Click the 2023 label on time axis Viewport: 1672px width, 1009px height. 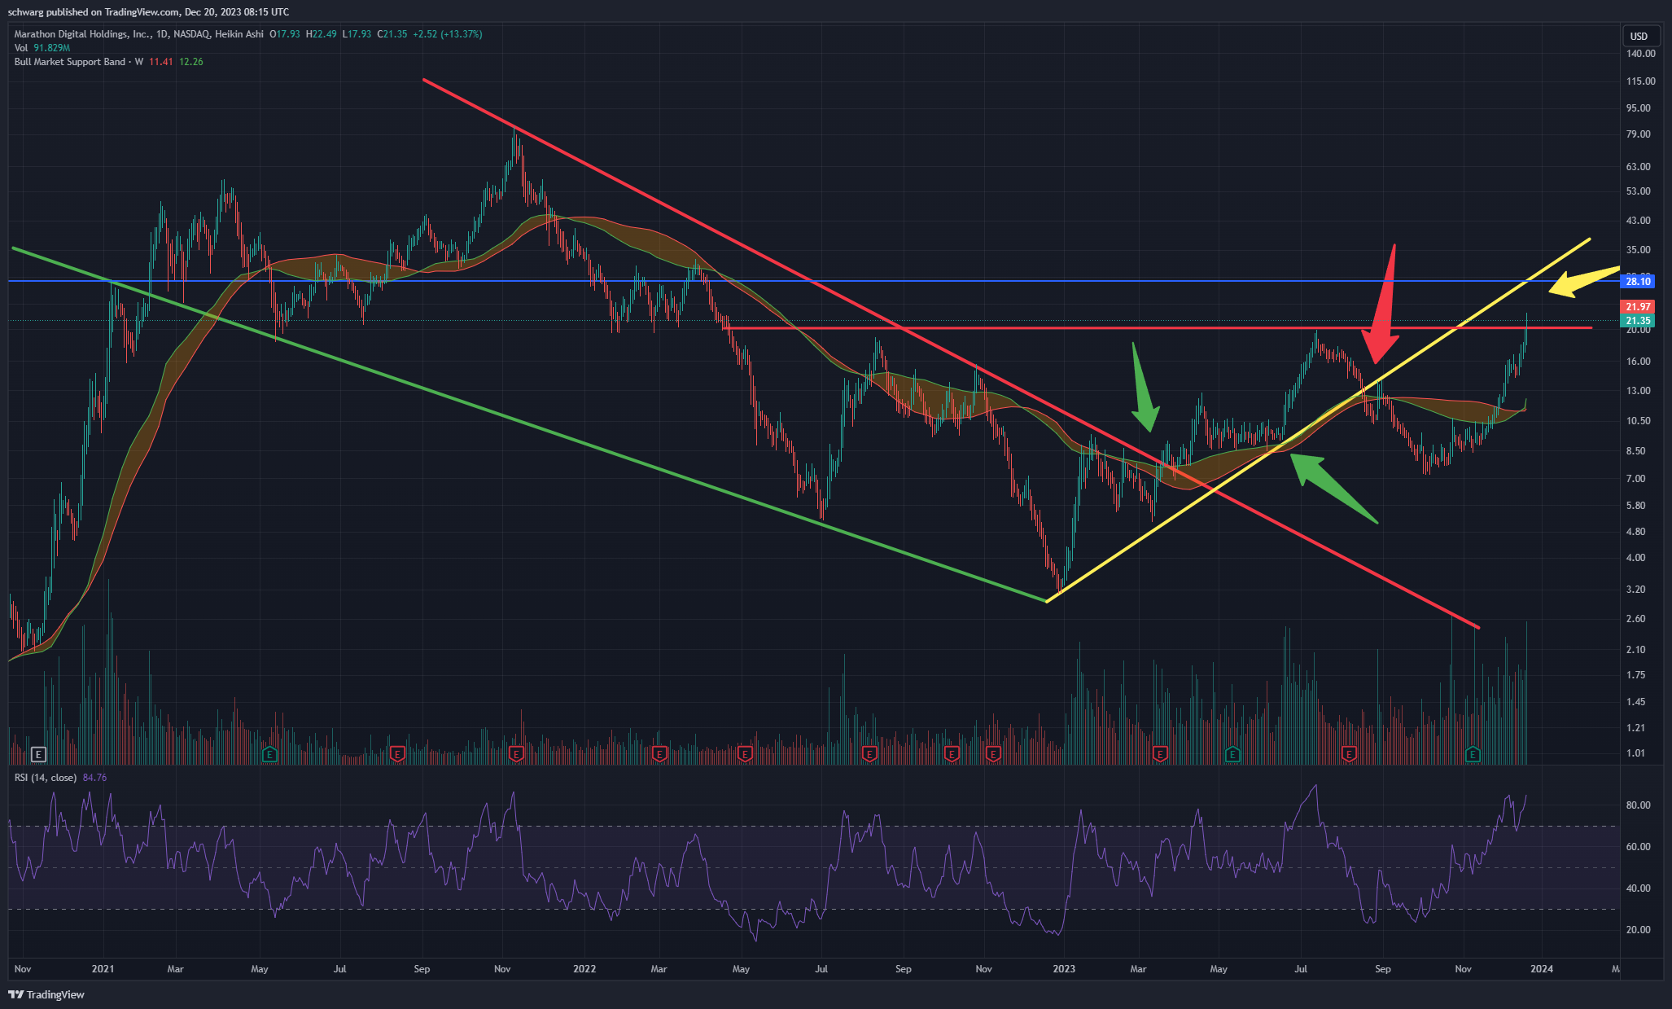[1064, 969]
